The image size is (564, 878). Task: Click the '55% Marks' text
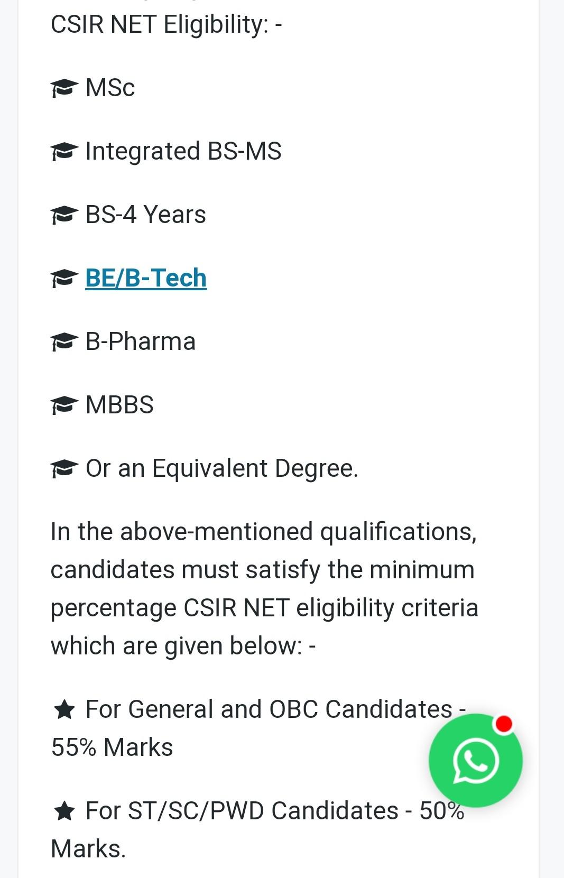112,747
